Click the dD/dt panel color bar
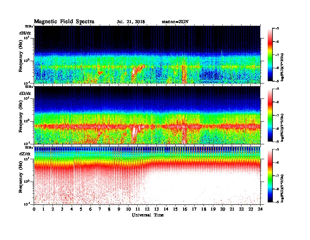 coord(270,115)
